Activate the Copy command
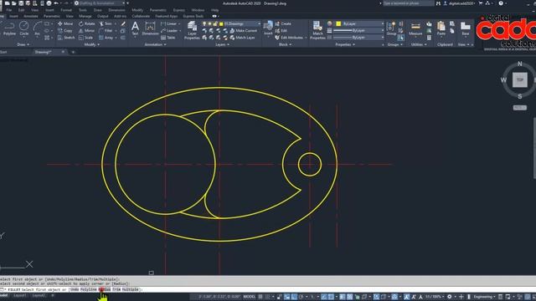Image resolution: width=536 pixels, height=301 pixels. 65,31
